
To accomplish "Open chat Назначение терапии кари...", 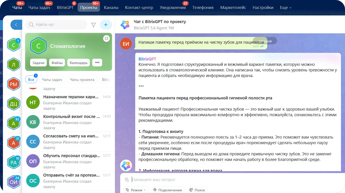I will point(68,102).
